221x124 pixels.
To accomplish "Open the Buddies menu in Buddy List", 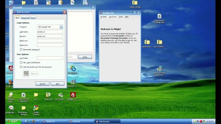I will 104,17.
